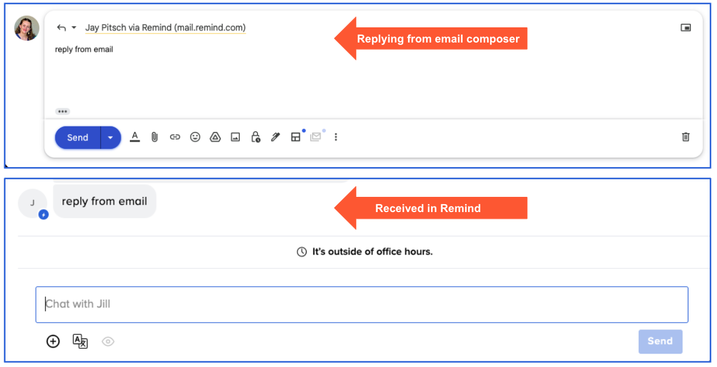This screenshot has width=717, height=367.
Task: Click the Chat with Jill input field
Action: [x=361, y=304]
